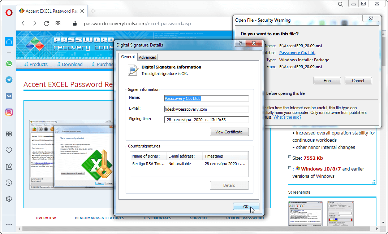
Task: Reload the current page
Action: click(x=46, y=23)
